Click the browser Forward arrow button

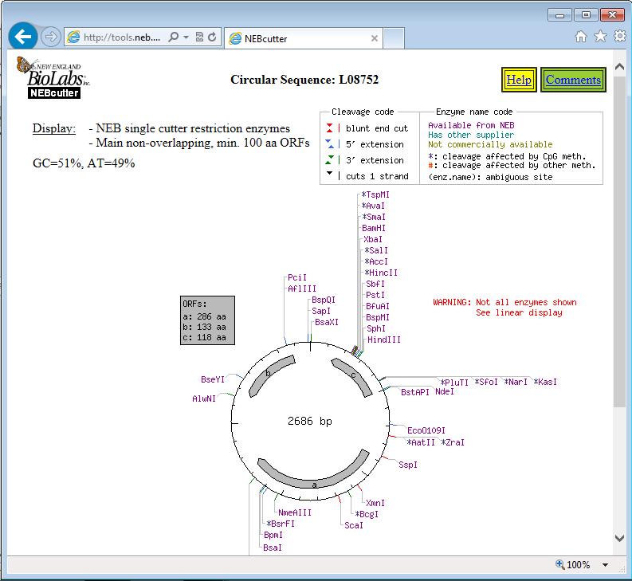[51, 37]
